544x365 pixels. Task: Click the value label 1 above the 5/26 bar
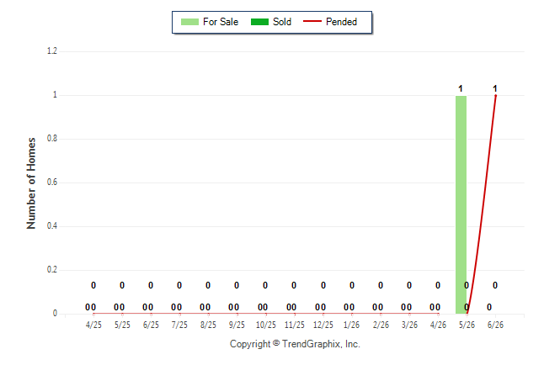(x=461, y=89)
